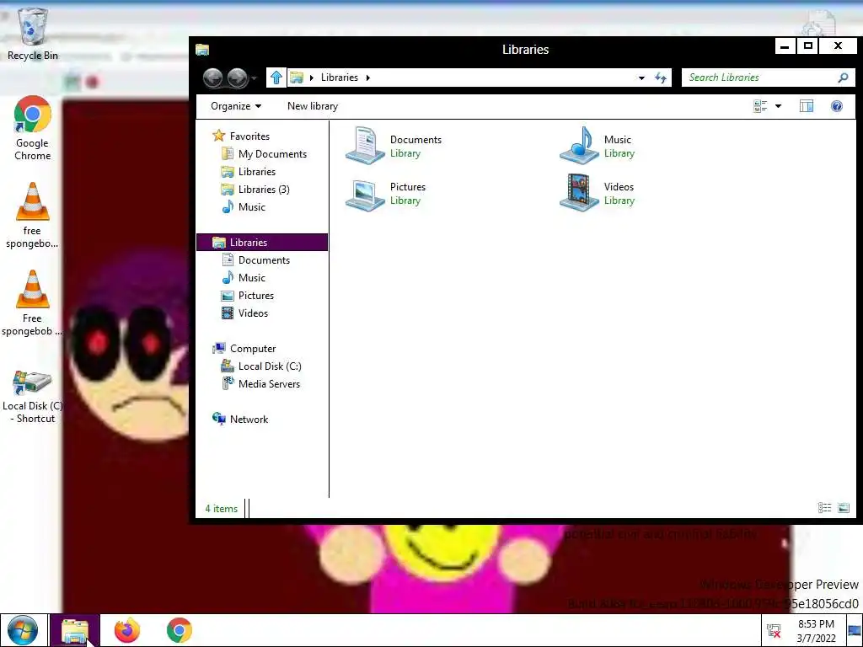Toggle the preview pane
Screen dimensions: 863x647
pyautogui.click(x=807, y=106)
